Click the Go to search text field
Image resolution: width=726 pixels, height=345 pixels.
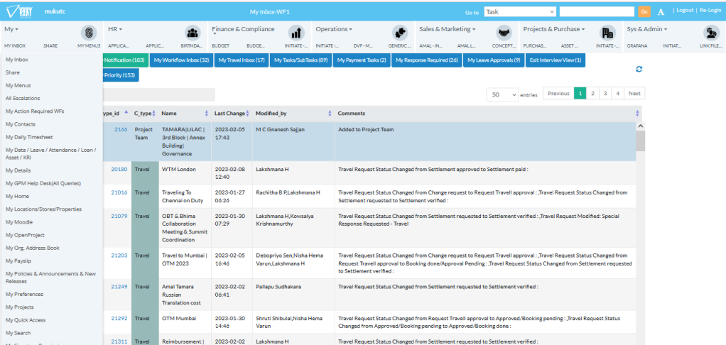click(x=597, y=12)
